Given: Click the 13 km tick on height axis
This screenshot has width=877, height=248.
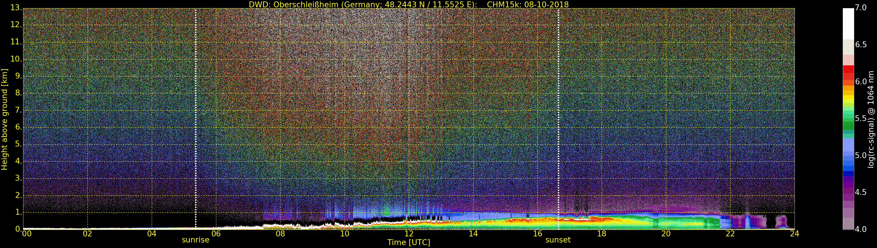Looking at the screenshot, I should (x=15, y=8).
